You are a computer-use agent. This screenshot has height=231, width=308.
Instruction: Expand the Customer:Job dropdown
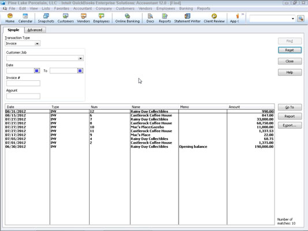coord(80,58)
